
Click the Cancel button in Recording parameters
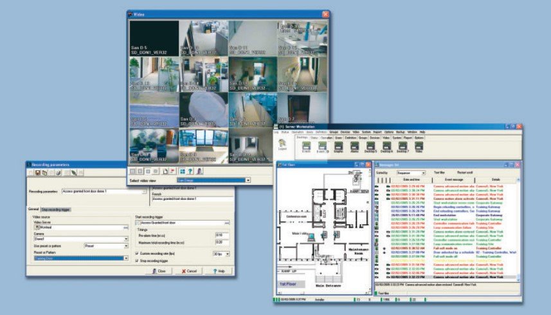click(x=190, y=271)
